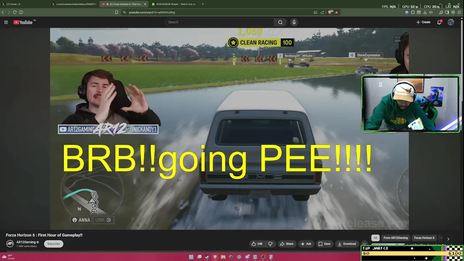
Task: Bookmark this page with the bookmark icon
Action: tap(116, 12)
